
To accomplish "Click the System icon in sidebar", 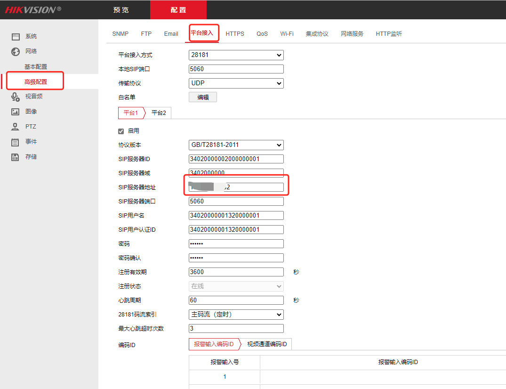I will pyautogui.click(x=16, y=36).
